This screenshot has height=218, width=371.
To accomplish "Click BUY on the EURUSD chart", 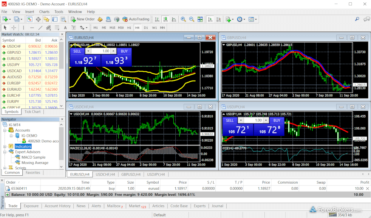I will (x=124, y=51).
